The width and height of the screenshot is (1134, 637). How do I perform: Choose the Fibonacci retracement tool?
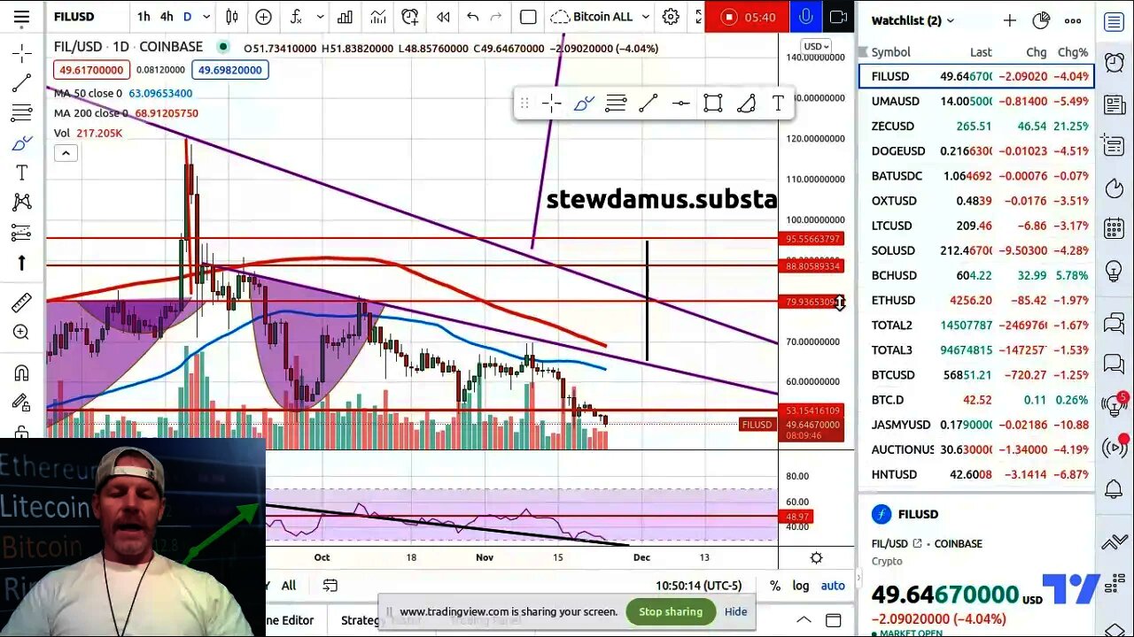(22, 113)
